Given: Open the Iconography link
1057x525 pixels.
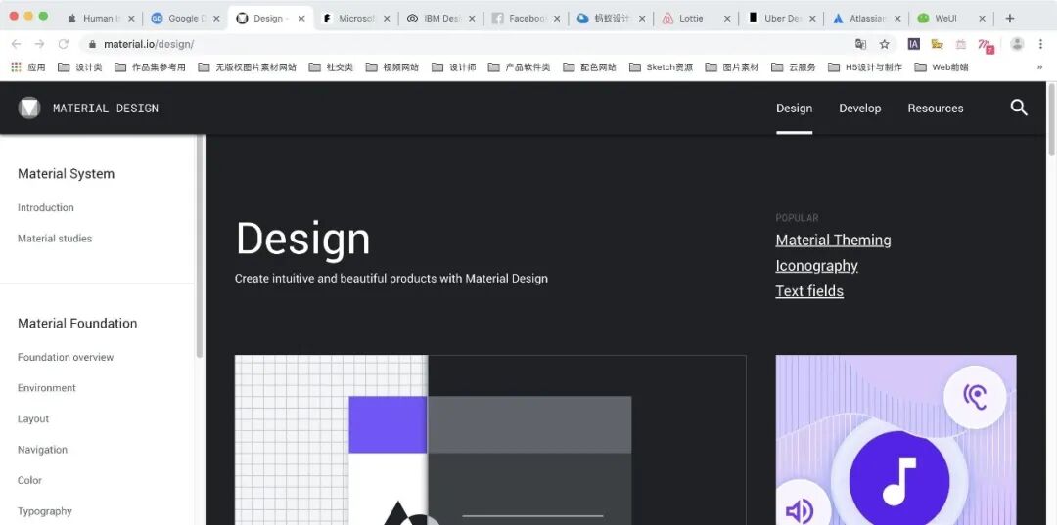Looking at the screenshot, I should pos(816,266).
